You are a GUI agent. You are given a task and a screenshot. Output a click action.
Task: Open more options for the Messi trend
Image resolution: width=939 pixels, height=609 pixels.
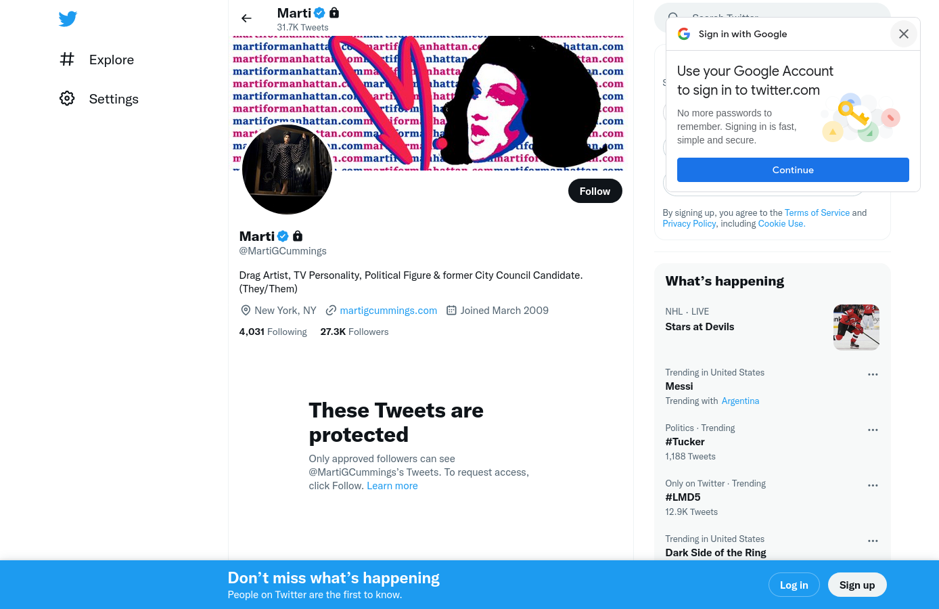(873, 374)
